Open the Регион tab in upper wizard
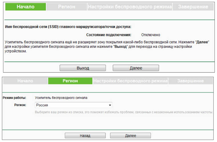This screenshot has height=142, width=217. [x=67, y=7]
